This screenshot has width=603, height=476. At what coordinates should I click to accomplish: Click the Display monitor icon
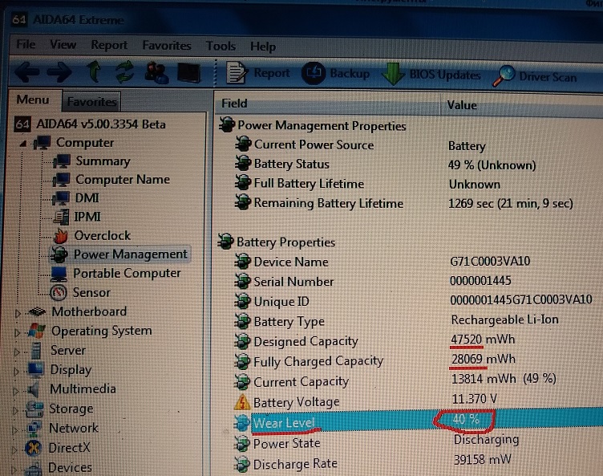pyautogui.click(x=35, y=370)
